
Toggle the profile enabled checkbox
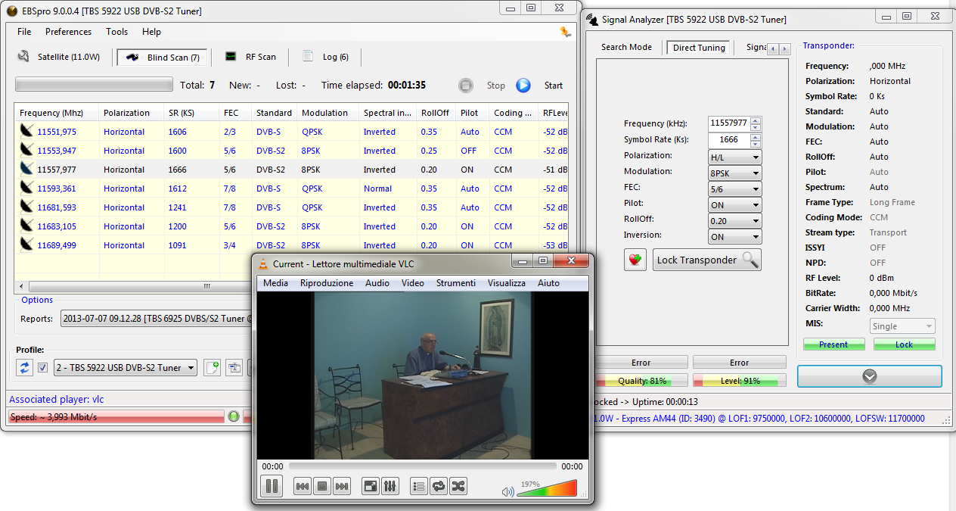43,368
